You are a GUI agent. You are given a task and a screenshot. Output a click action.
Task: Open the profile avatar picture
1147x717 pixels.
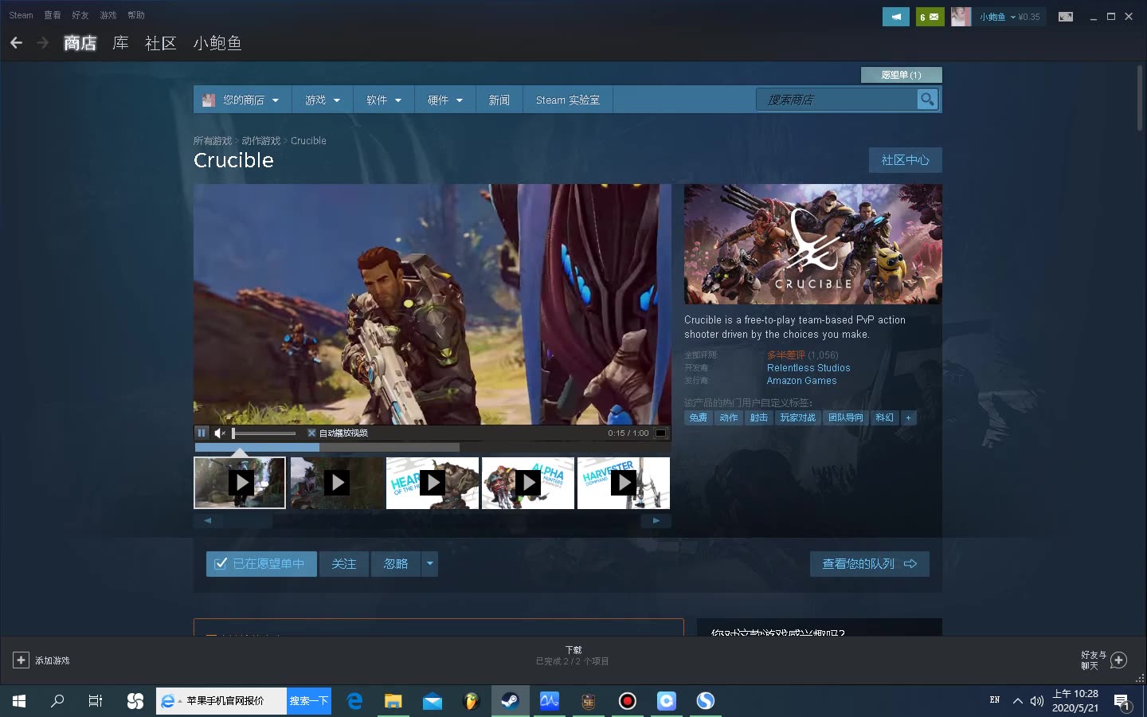click(x=961, y=17)
